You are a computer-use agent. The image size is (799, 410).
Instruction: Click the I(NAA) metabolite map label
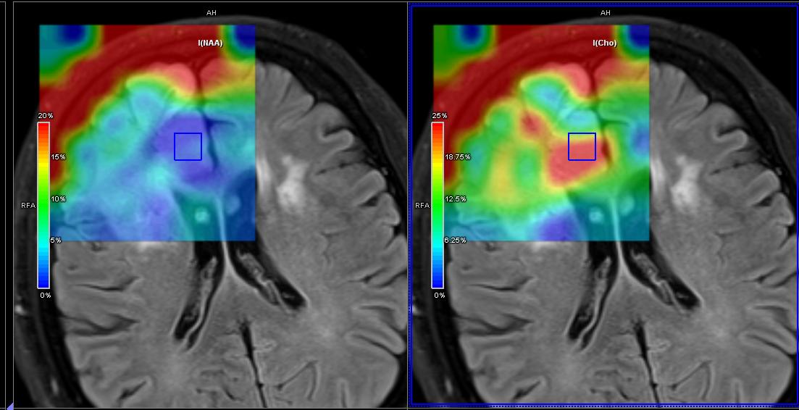[211, 43]
